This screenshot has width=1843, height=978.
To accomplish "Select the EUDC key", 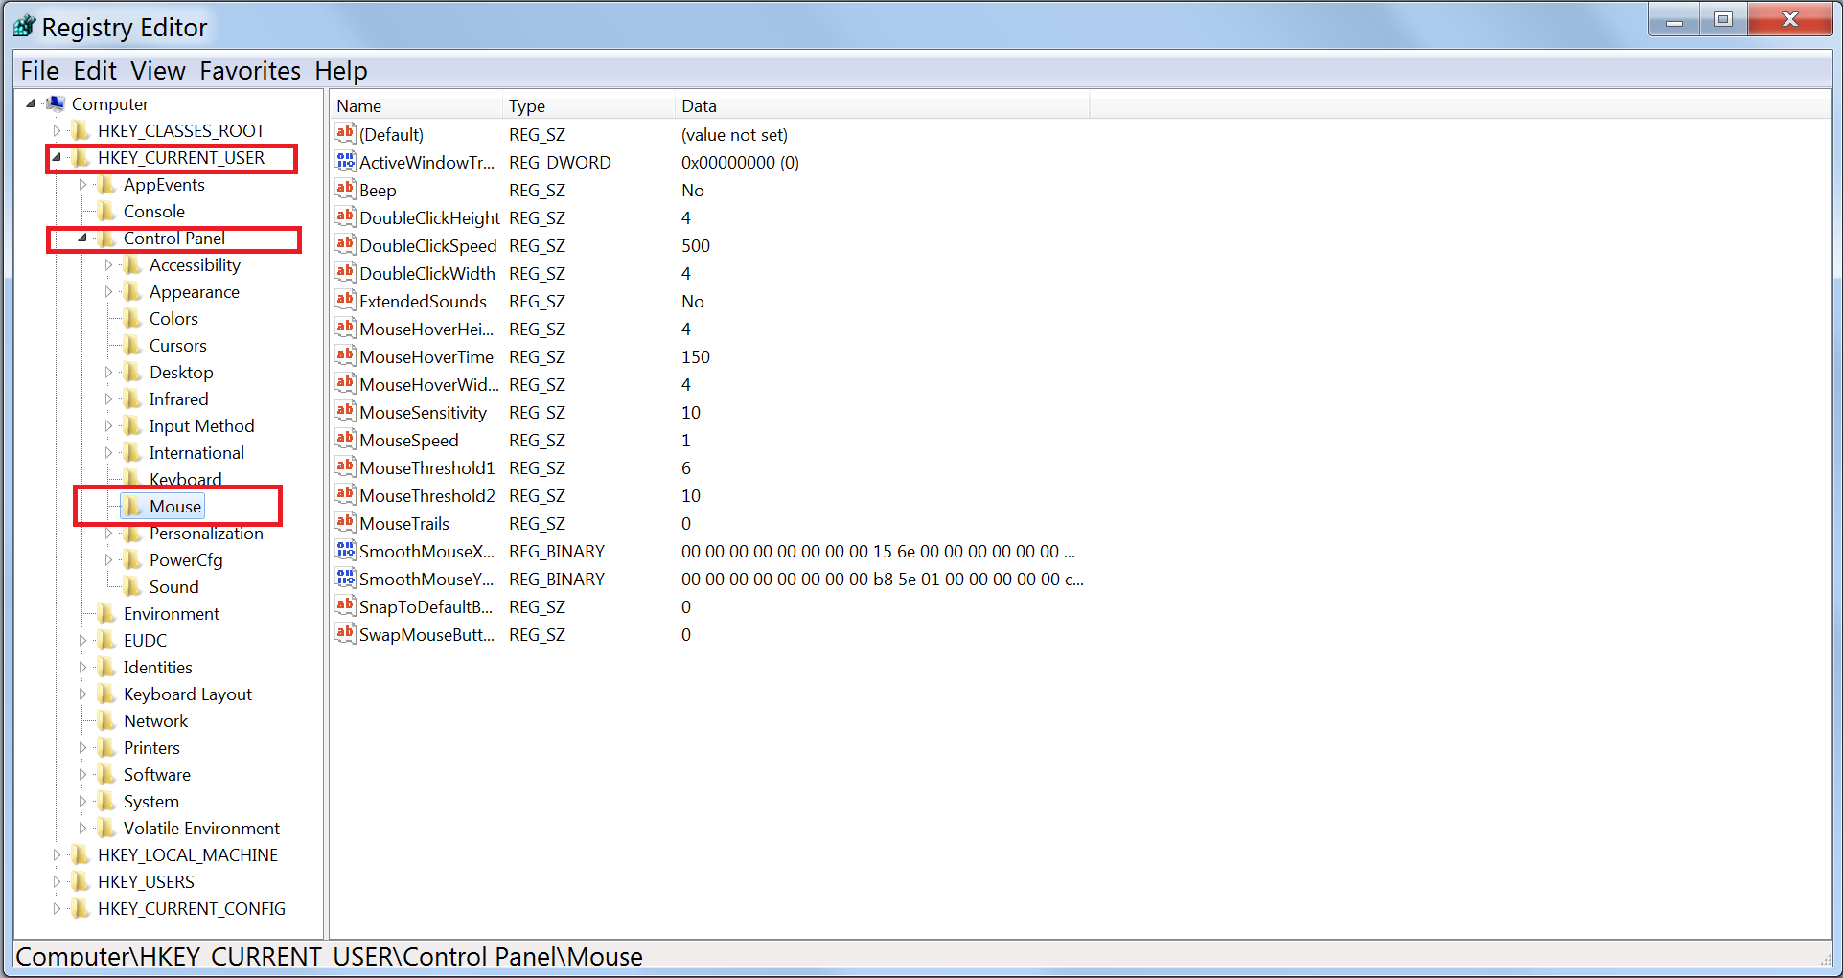I will [x=145, y=641].
